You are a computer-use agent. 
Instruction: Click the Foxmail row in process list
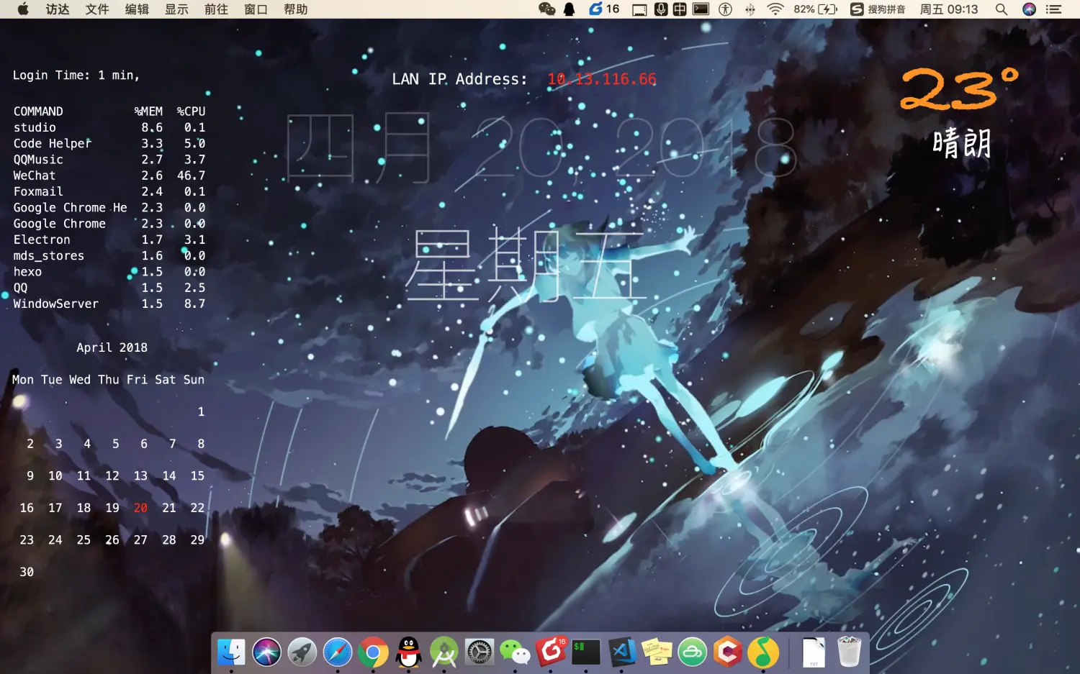tap(109, 191)
